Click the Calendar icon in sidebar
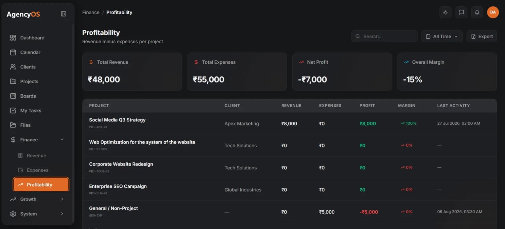The image size is (505, 229). coord(13,52)
